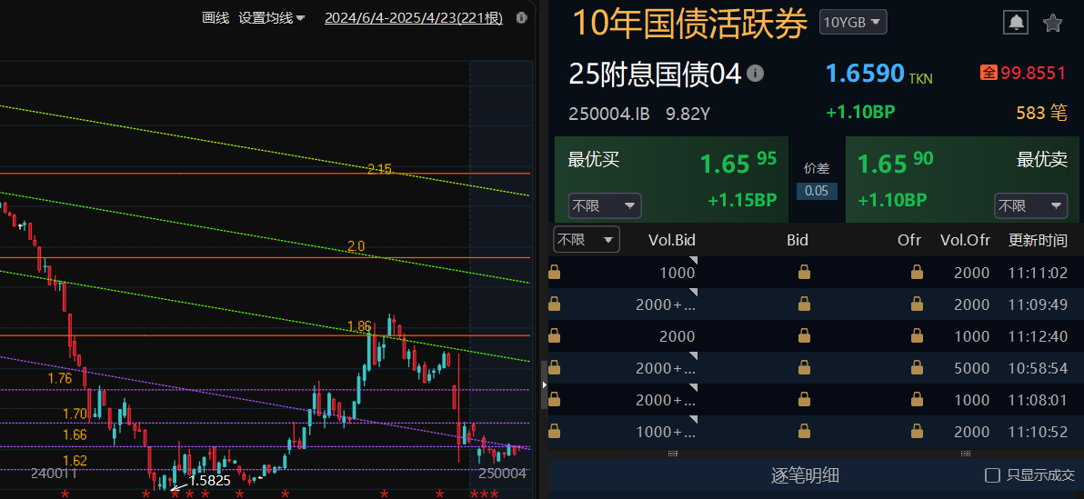
Task: Open the 10YGB bond selector dropdown
Action: [x=852, y=23]
